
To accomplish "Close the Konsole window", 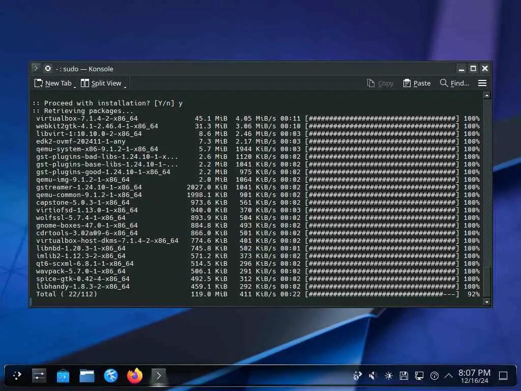I will click(x=485, y=69).
